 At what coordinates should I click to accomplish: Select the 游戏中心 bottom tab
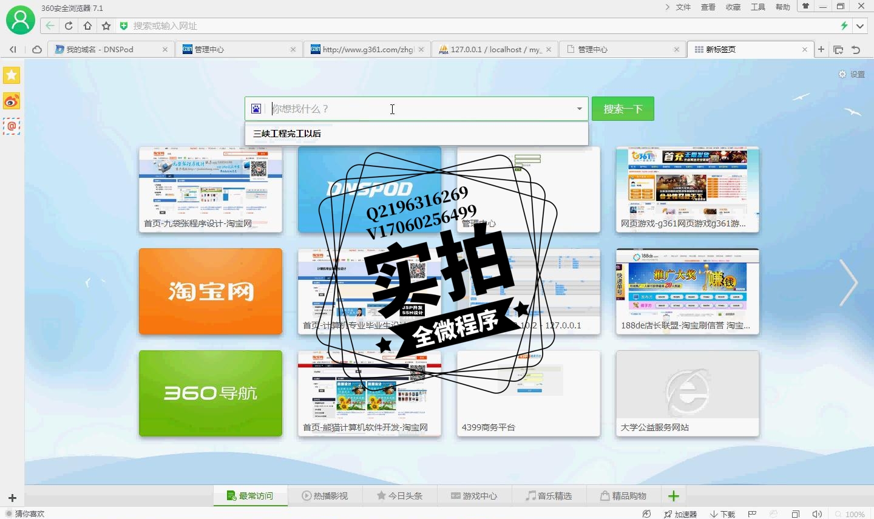[474, 496]
